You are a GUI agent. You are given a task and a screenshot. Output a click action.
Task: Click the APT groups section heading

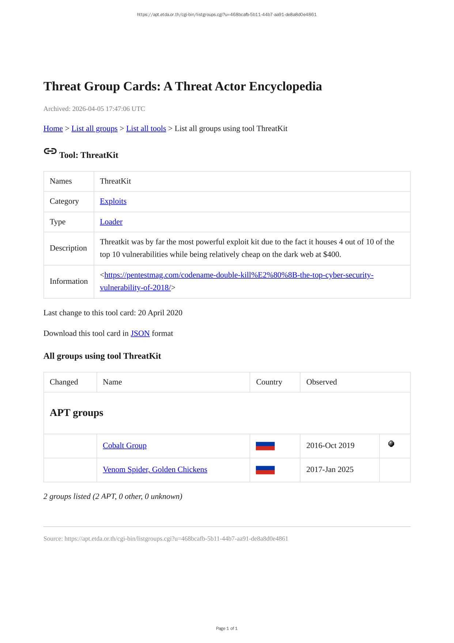click(x=76, y=413)
